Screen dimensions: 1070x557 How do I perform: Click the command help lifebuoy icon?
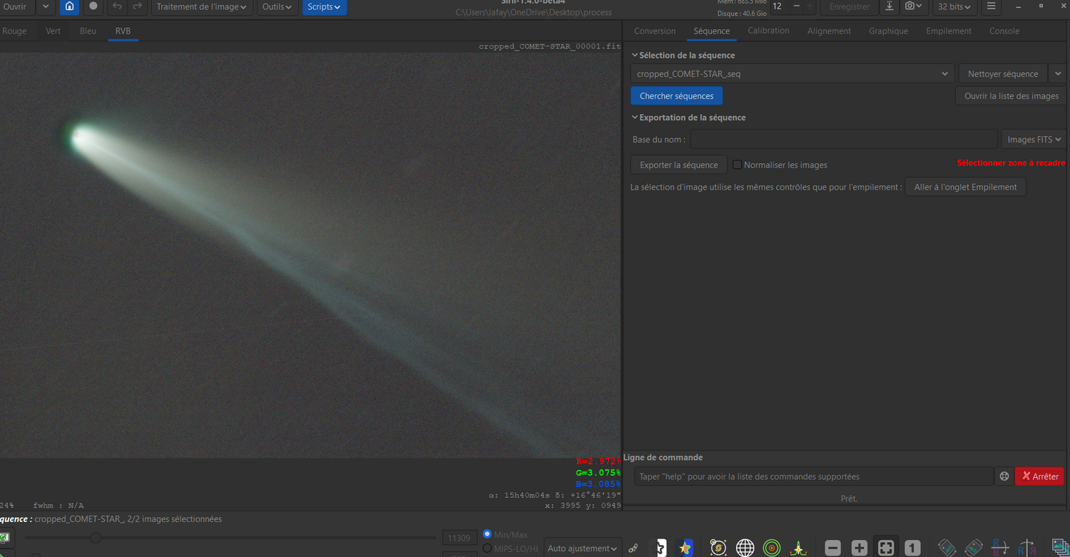point(1004,476)
